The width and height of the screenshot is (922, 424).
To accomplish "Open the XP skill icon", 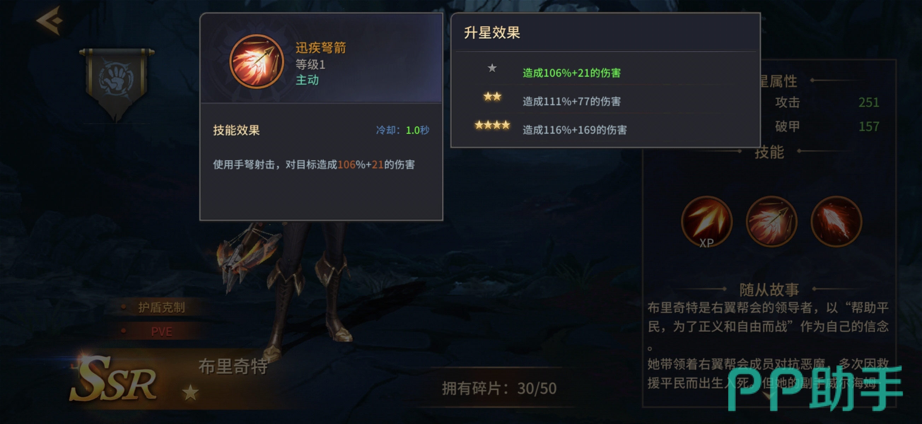I will point(707,222).
